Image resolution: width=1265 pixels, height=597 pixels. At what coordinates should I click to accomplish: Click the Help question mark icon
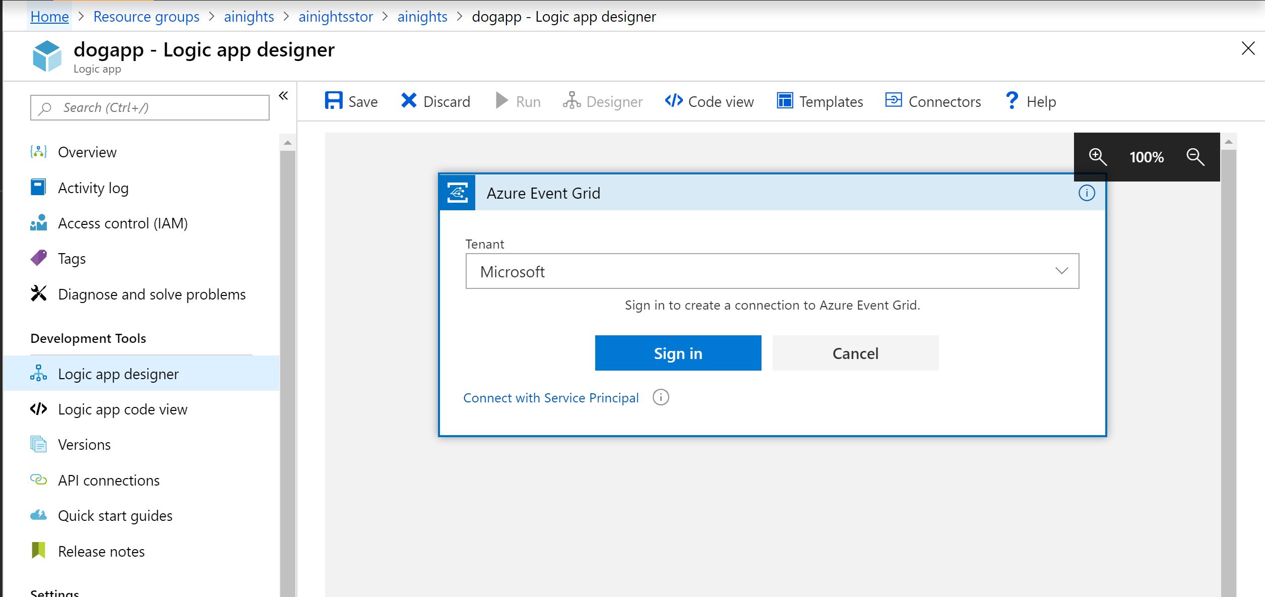click(1011, 101)
